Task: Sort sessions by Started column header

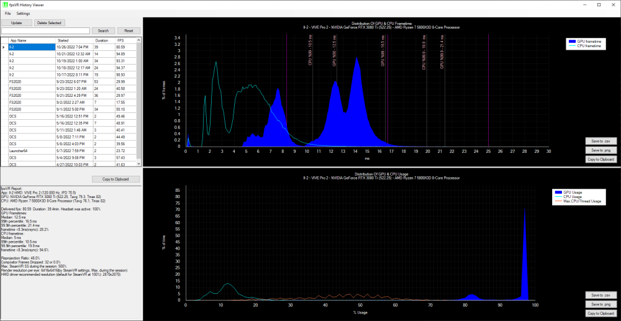Action: click(x=73, y=40)
